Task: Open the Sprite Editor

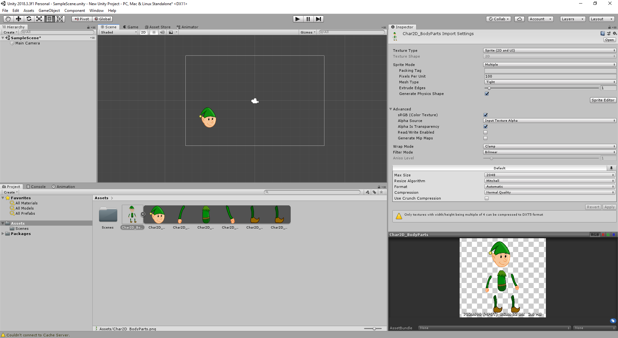Action: (603, 100)
